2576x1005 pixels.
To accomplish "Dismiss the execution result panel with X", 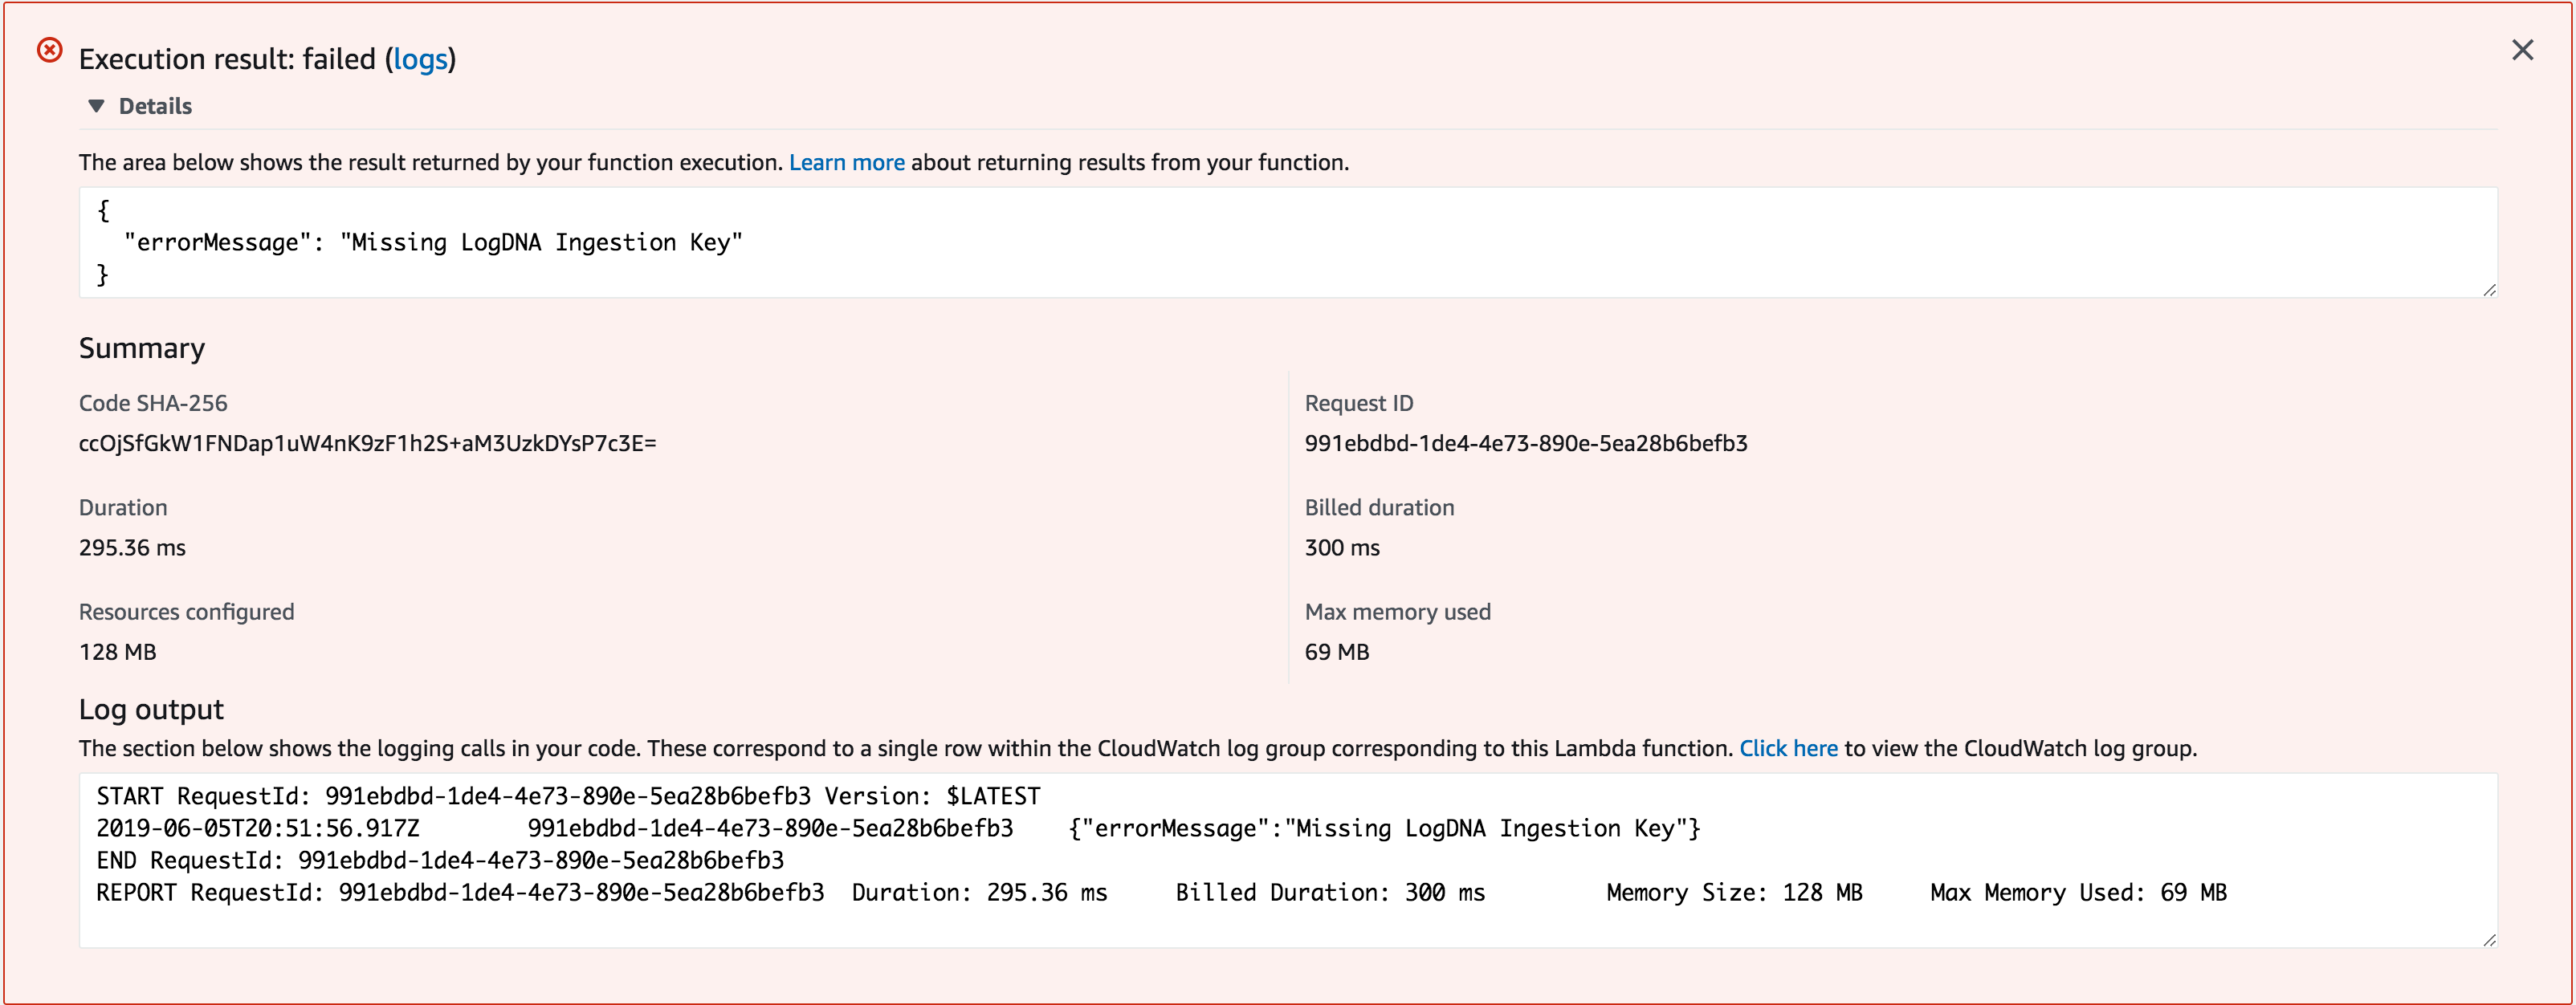I will [x=2522, y=50].
